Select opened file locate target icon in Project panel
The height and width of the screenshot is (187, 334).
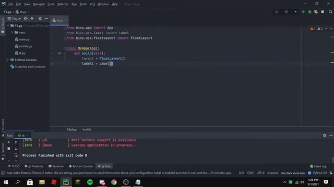(26, 19)
